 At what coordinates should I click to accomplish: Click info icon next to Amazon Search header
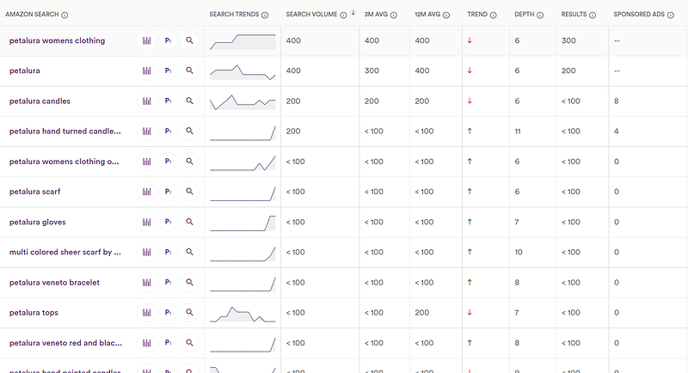click(64, 15)
